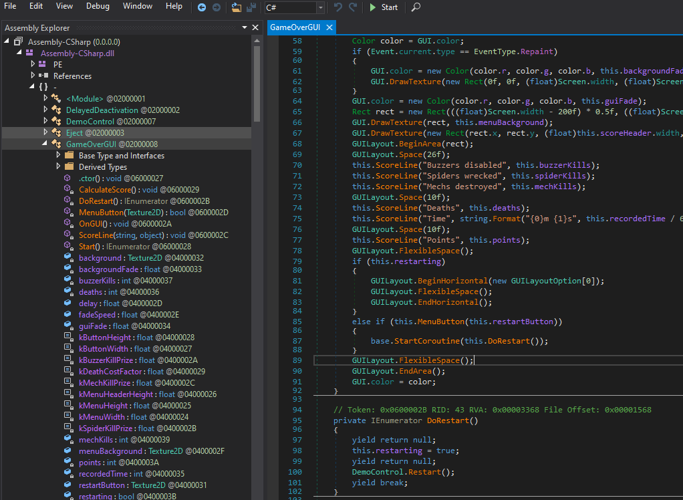
Task: Click the method icon beside CalculateScore()
Action: tap(68, 189)
